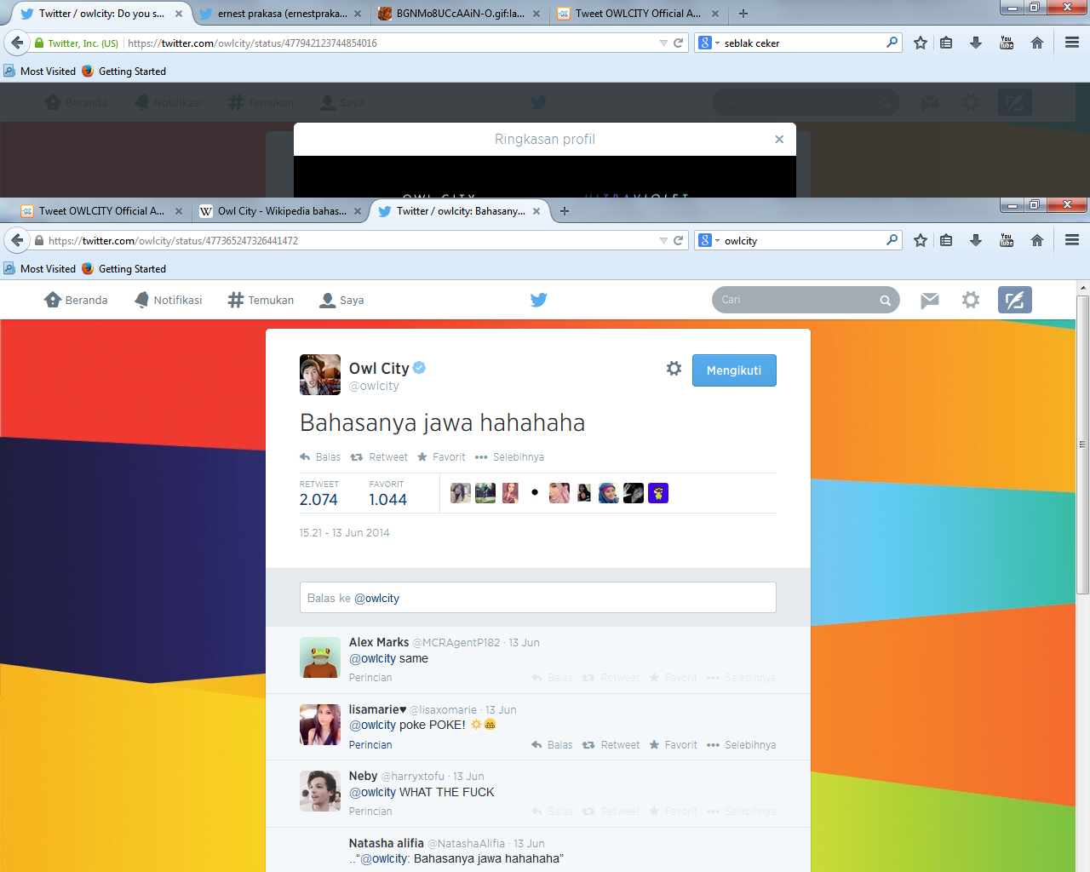The image size is (1090, 872).
Task: Open Owl City profile avatar
Action: (x=320, y=375)
